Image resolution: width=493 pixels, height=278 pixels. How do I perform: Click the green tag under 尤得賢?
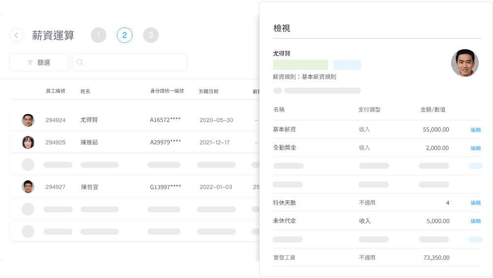coord(300,65)
